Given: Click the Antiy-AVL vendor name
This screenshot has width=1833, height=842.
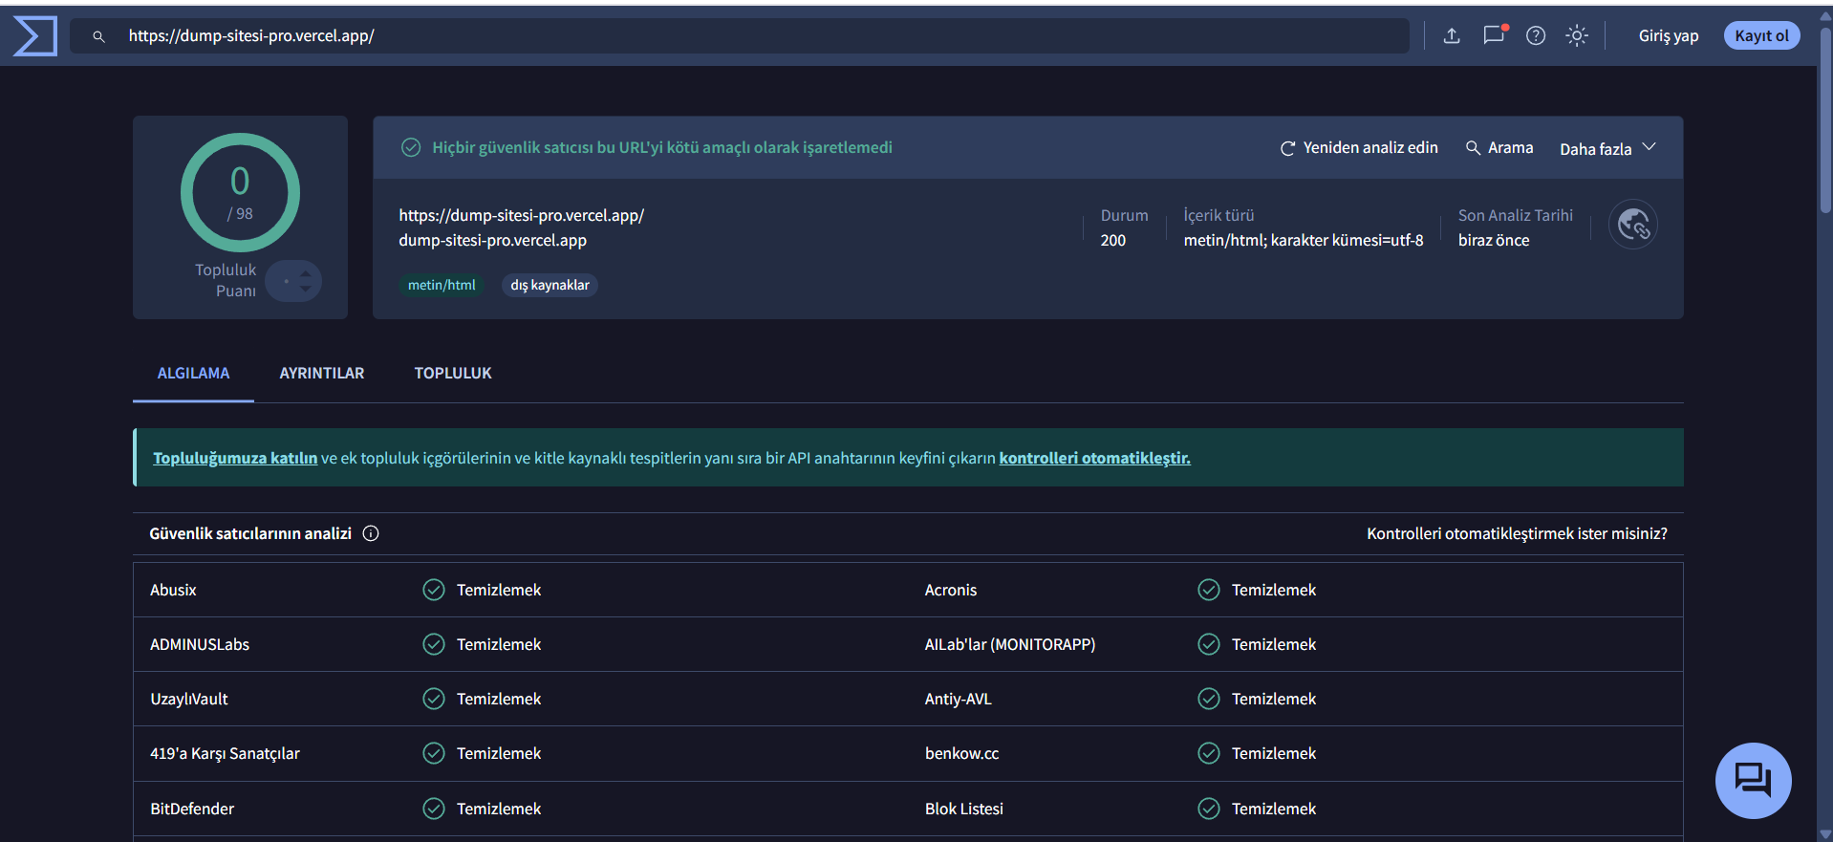Looking at the screenshot, I should (x=959, y=699).
